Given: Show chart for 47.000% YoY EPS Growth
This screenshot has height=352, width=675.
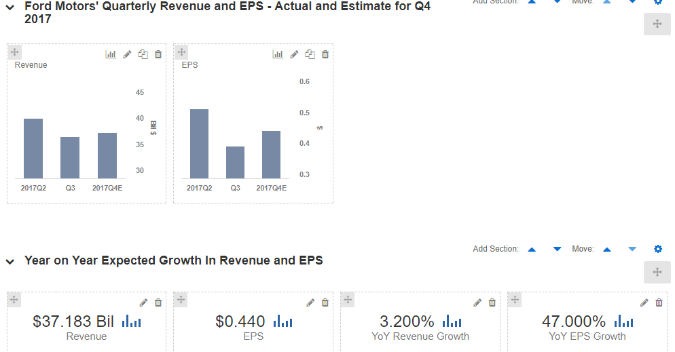Looking at the screenshot, I should coord(624,321).
